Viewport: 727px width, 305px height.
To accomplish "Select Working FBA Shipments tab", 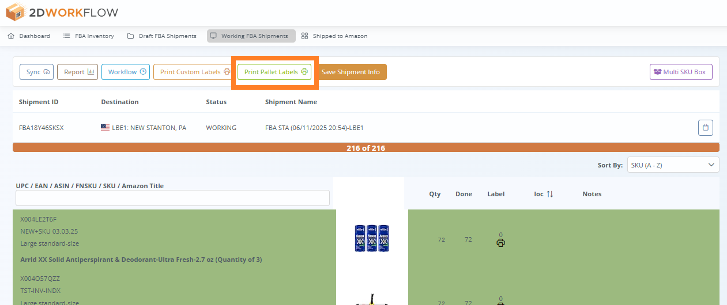I will click(x=251, y=36).
